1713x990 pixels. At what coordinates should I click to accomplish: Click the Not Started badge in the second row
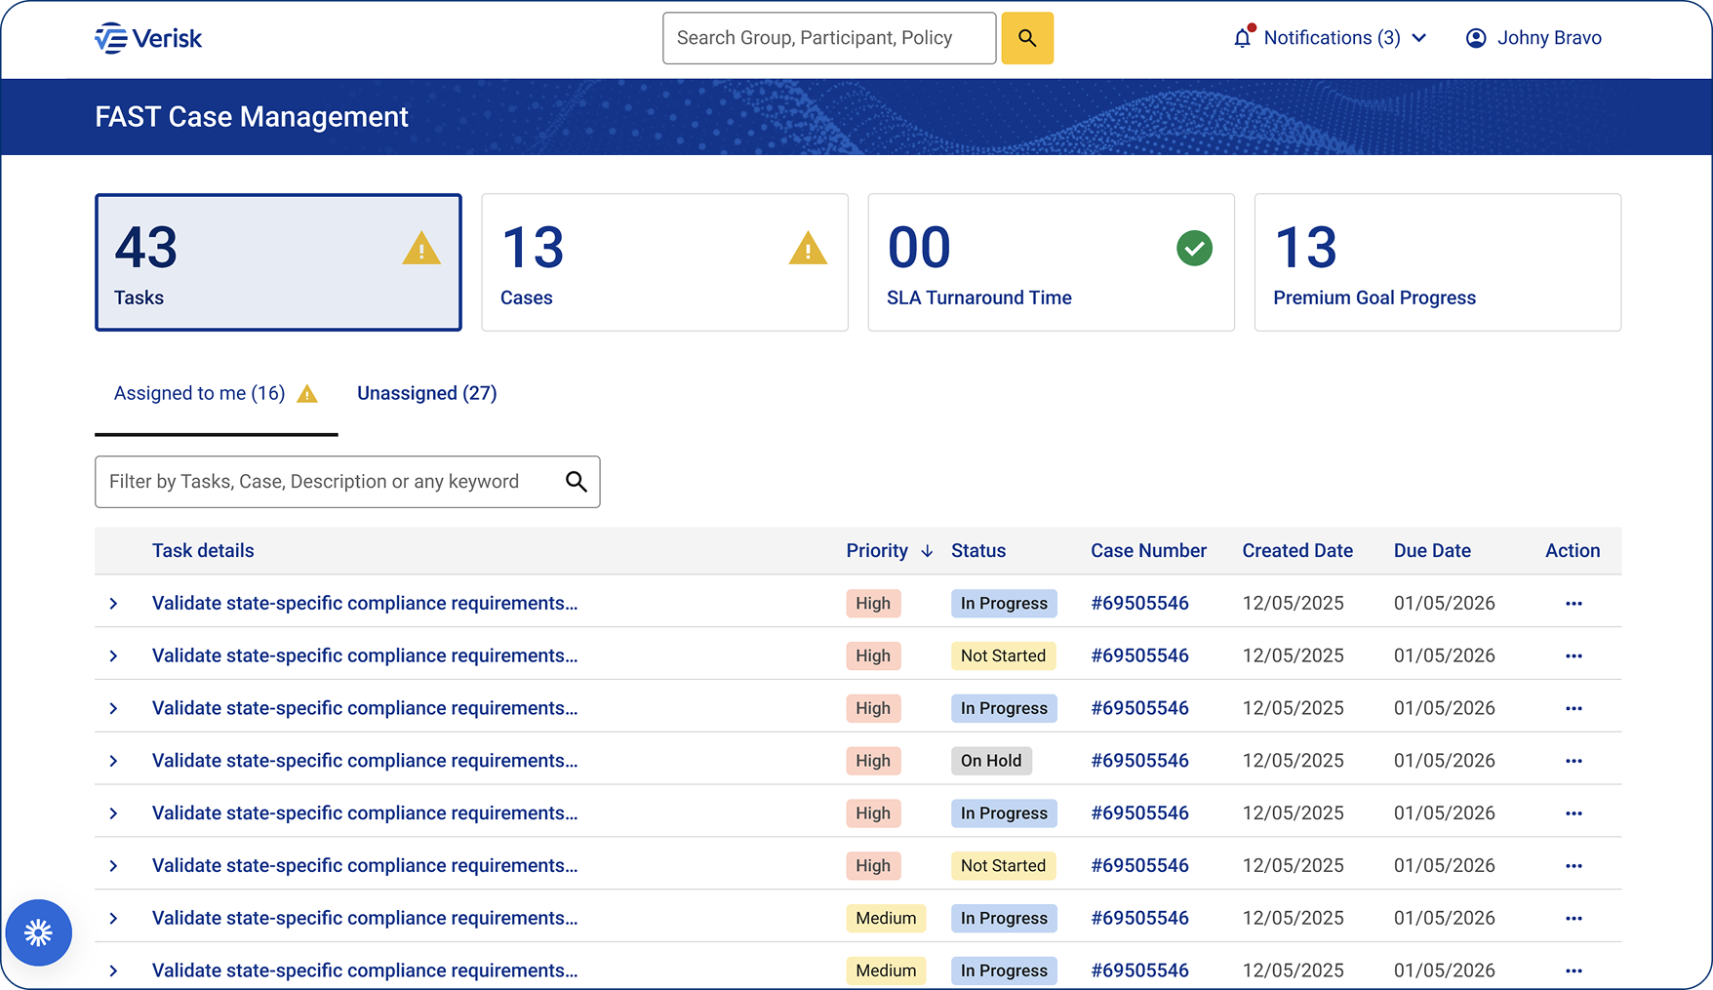[1003, 656]
